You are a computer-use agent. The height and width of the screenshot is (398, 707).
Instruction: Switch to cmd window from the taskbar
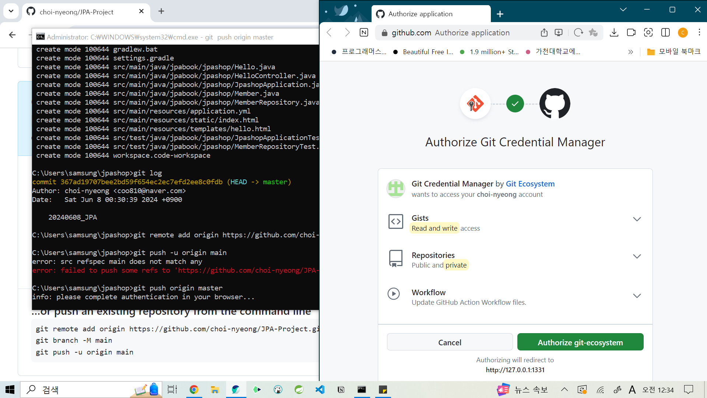pyautogui.click(x=362, y=390)
